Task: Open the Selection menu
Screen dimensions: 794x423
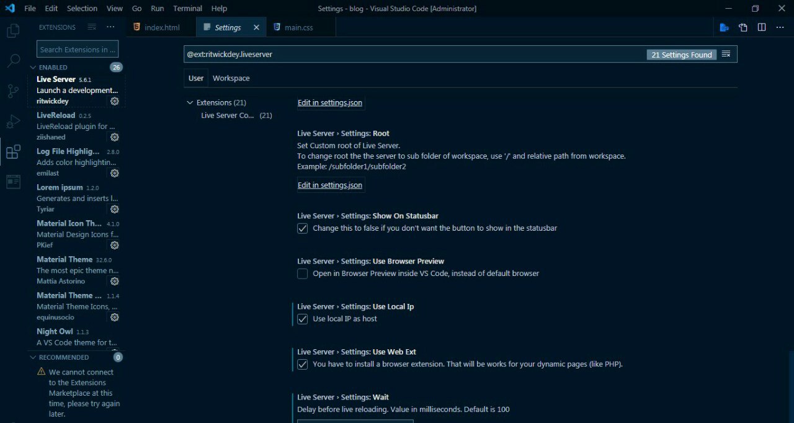Action: pyautogui.click(x=82, y=8)
